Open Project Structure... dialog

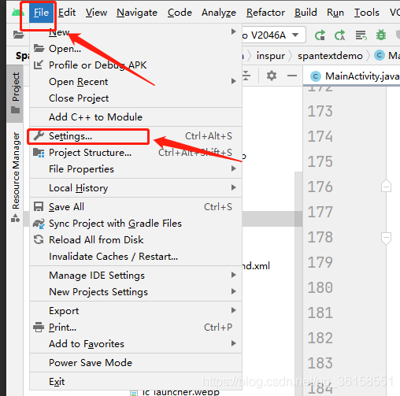tap(135, 153)
